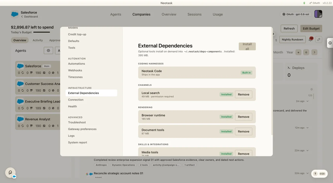Select the Activity subtab
Screen dimensions: 333x183
38,40
